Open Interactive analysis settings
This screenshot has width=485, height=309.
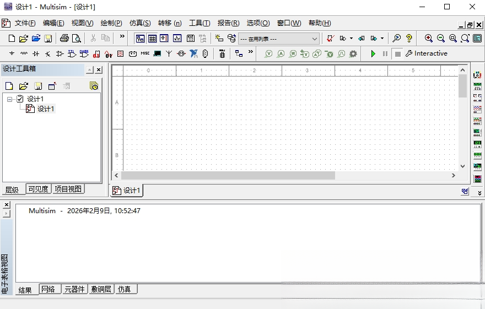pos(427,53)
